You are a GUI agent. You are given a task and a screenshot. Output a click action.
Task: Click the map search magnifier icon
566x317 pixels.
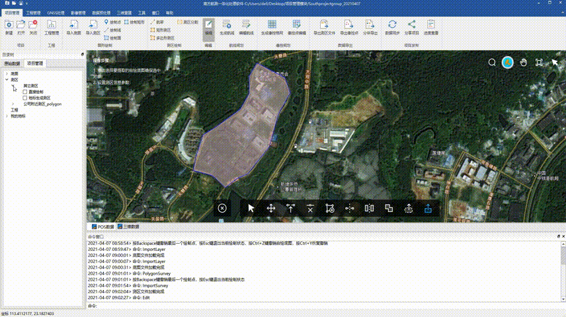coord(492,62)
